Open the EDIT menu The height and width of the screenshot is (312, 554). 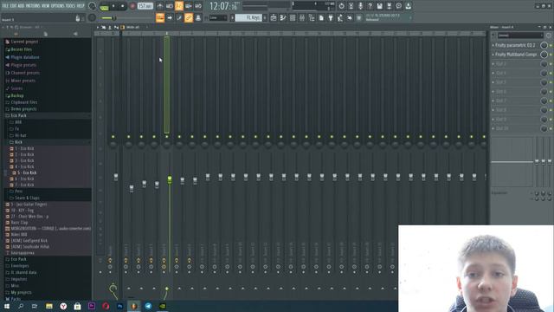[13, 6]
